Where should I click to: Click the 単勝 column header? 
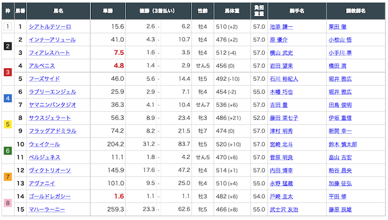click(108, 11)
